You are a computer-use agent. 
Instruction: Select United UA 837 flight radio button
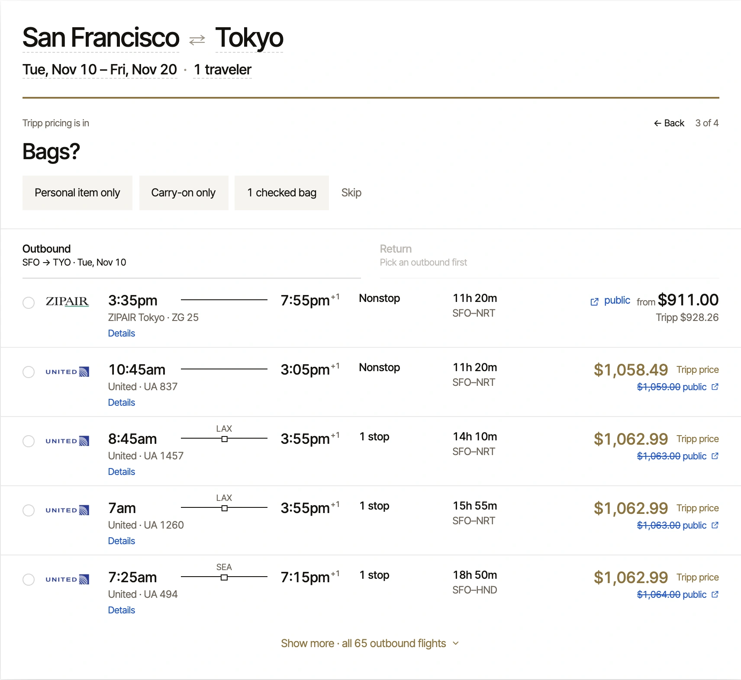[x=29, y=372]
